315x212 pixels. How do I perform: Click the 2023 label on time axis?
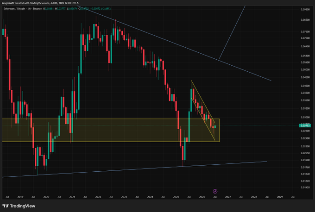click(124, 197)
